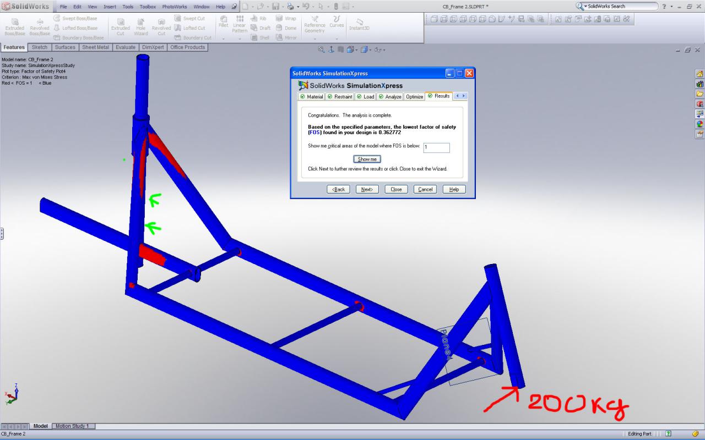Select the Wrap feature
This screenshot has height=440, width=705.
pyautogui.click(x=286, y=18)
